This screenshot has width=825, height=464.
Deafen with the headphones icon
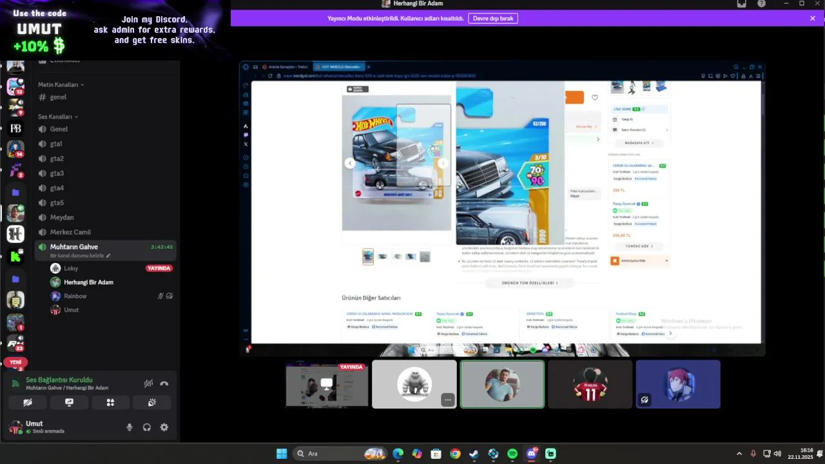coord(147,427)
